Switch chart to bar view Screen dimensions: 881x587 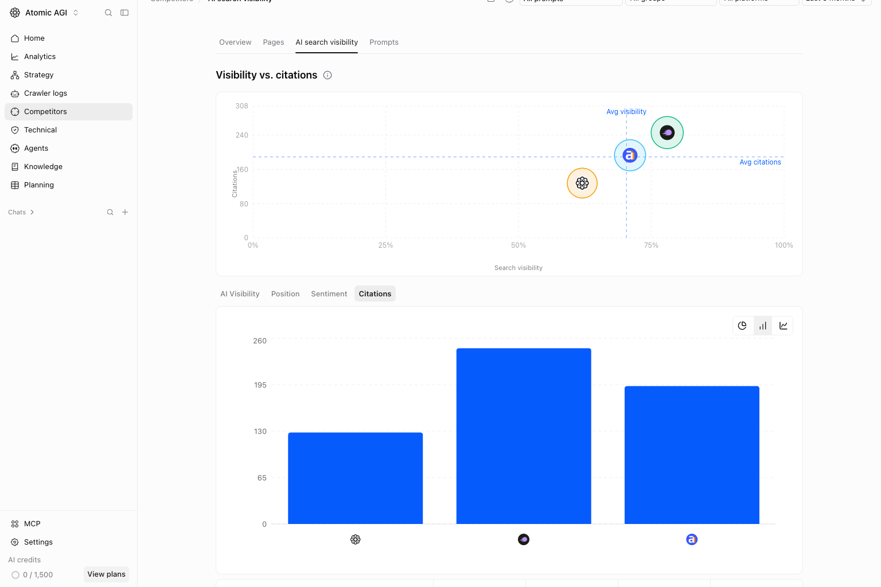(763, 326)
